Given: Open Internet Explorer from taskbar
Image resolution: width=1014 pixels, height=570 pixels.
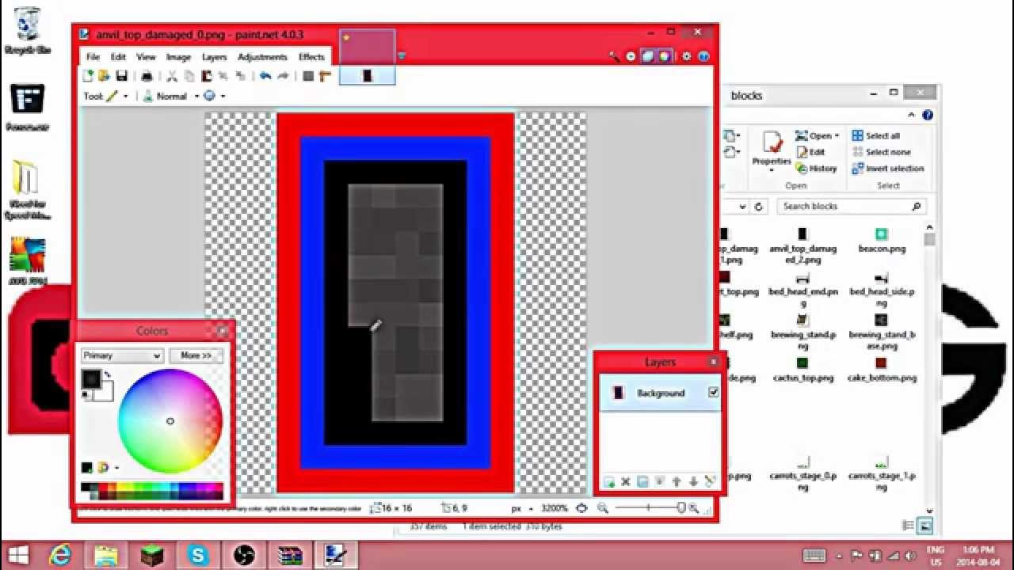Looking at the screenshot, I should (60, 555).
